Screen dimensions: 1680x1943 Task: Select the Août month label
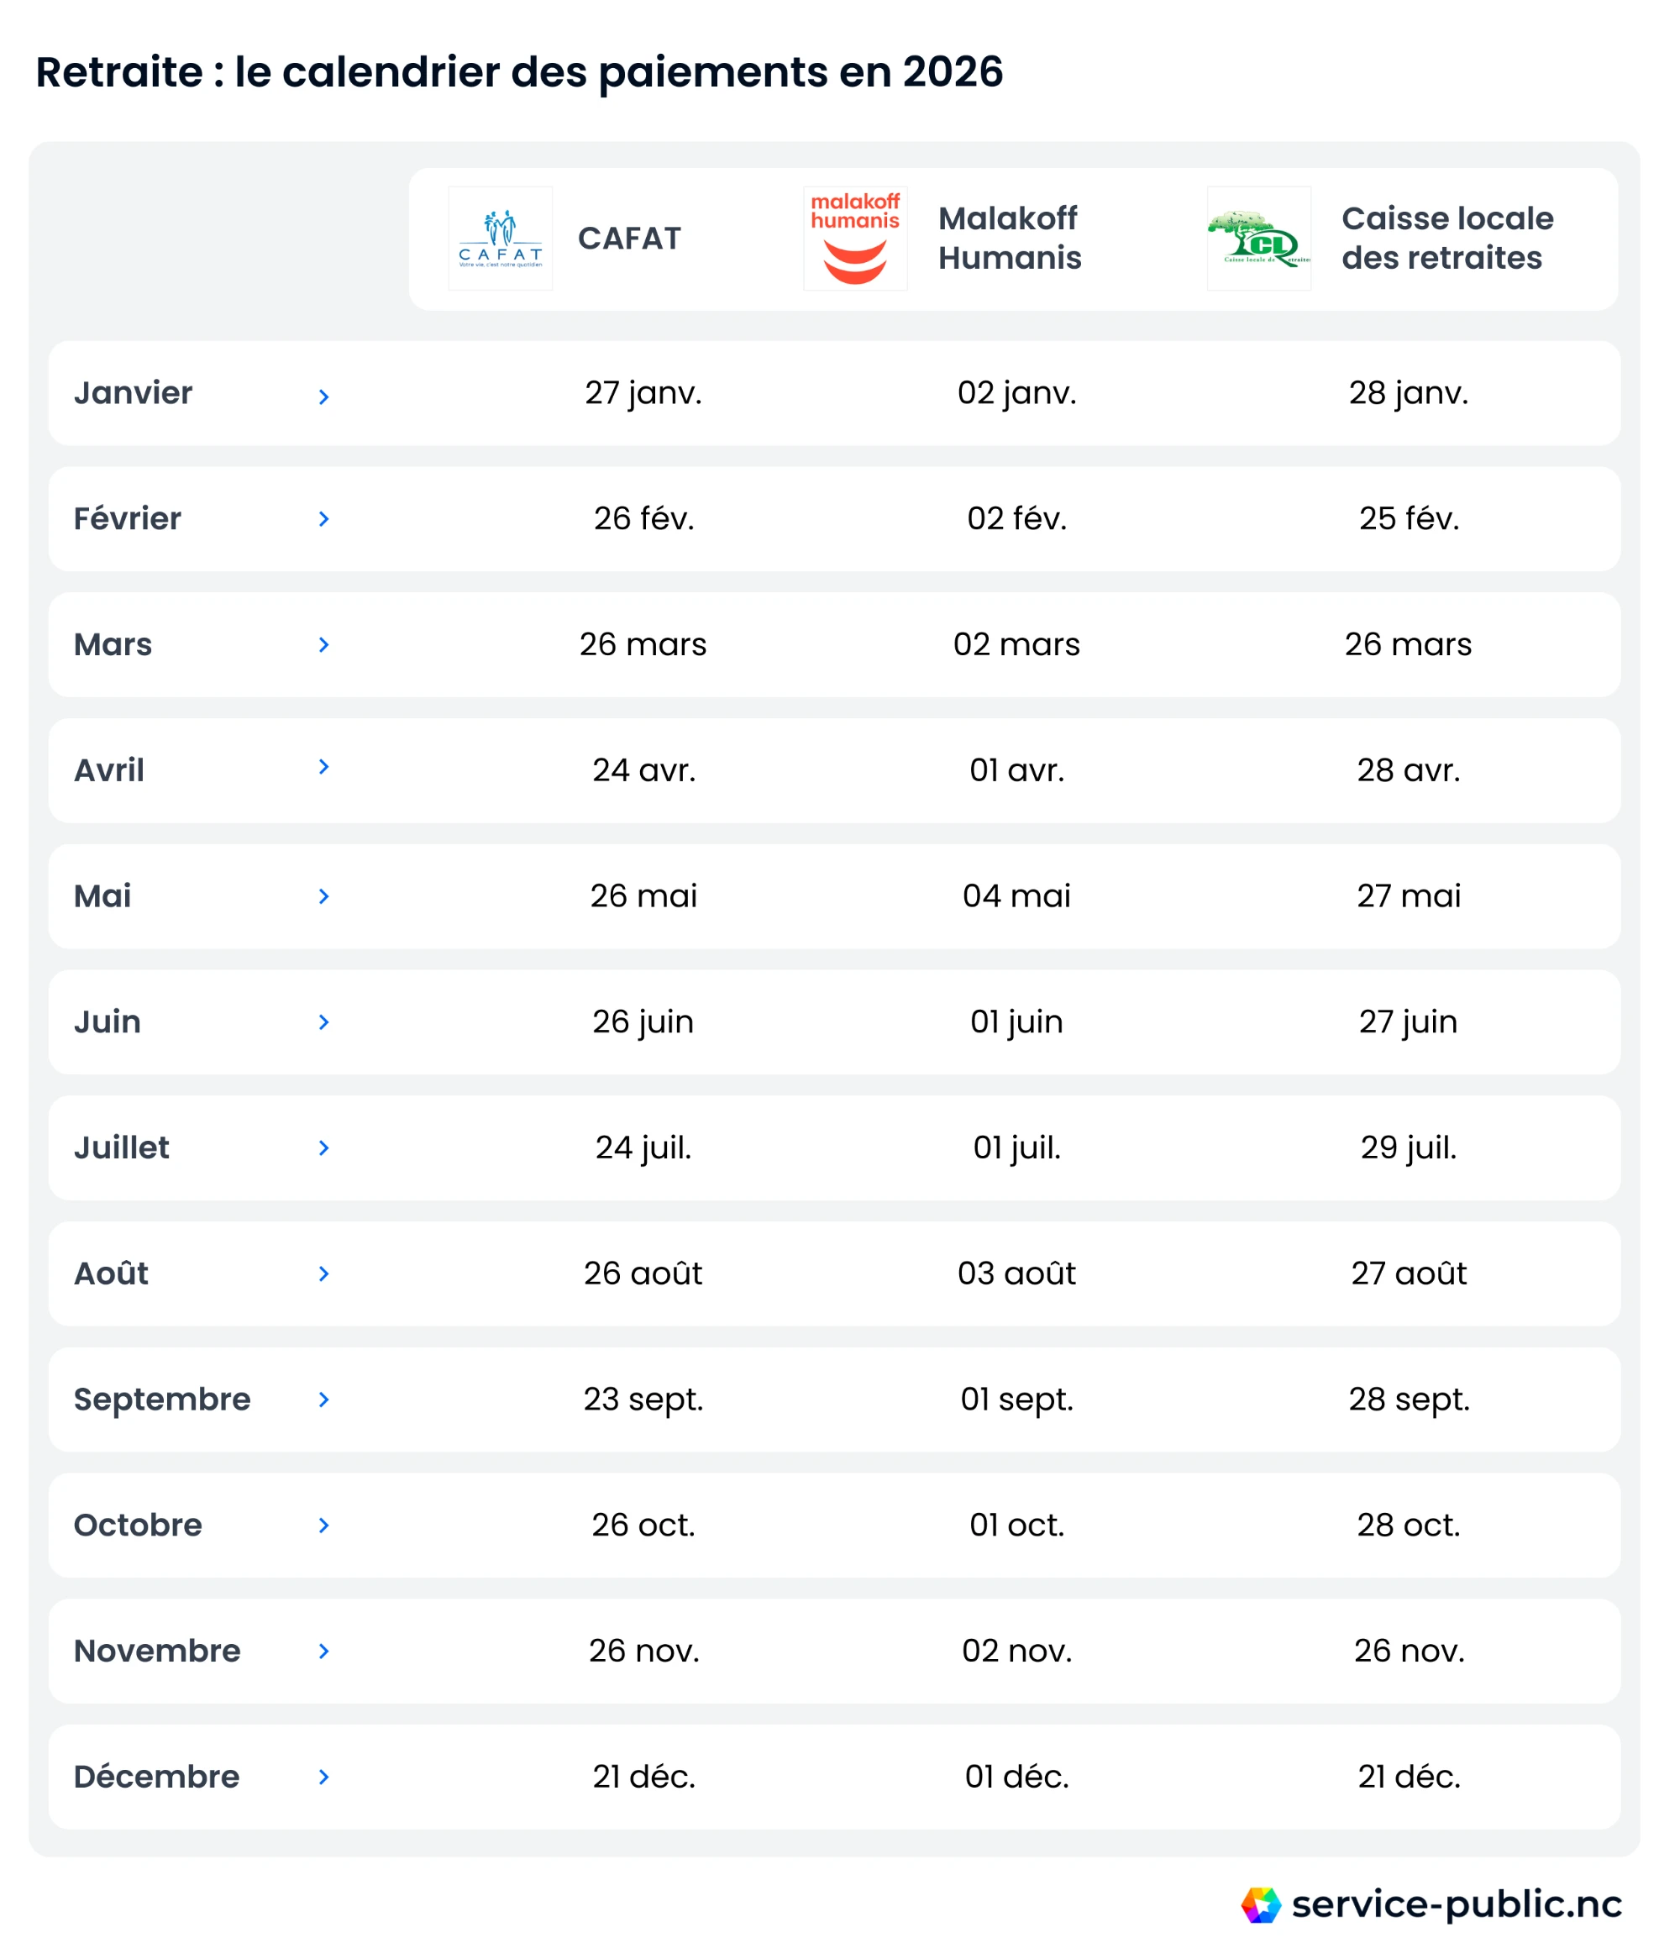pos(111,1273)
